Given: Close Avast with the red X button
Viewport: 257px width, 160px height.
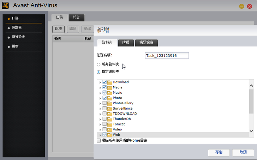Looking at the screenshot, I should click(250, 6).
